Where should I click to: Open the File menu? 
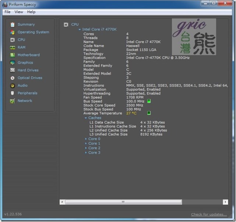(x=8, y=12)
